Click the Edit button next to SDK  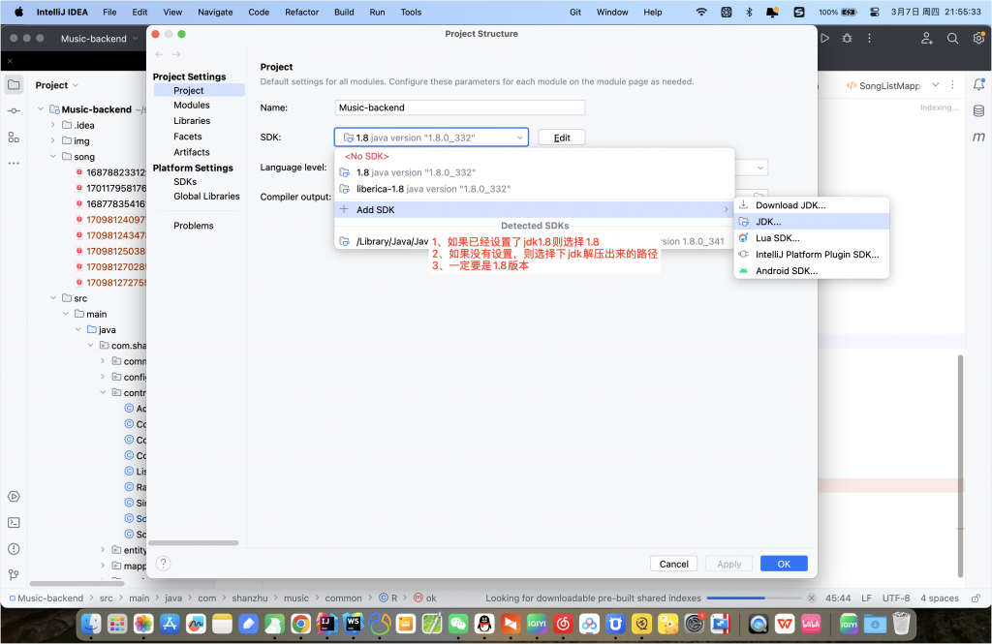(x=562, y=137)
